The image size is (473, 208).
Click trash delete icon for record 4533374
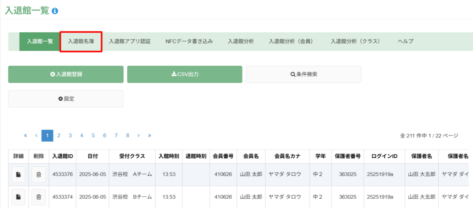click(x=39, y=197)
